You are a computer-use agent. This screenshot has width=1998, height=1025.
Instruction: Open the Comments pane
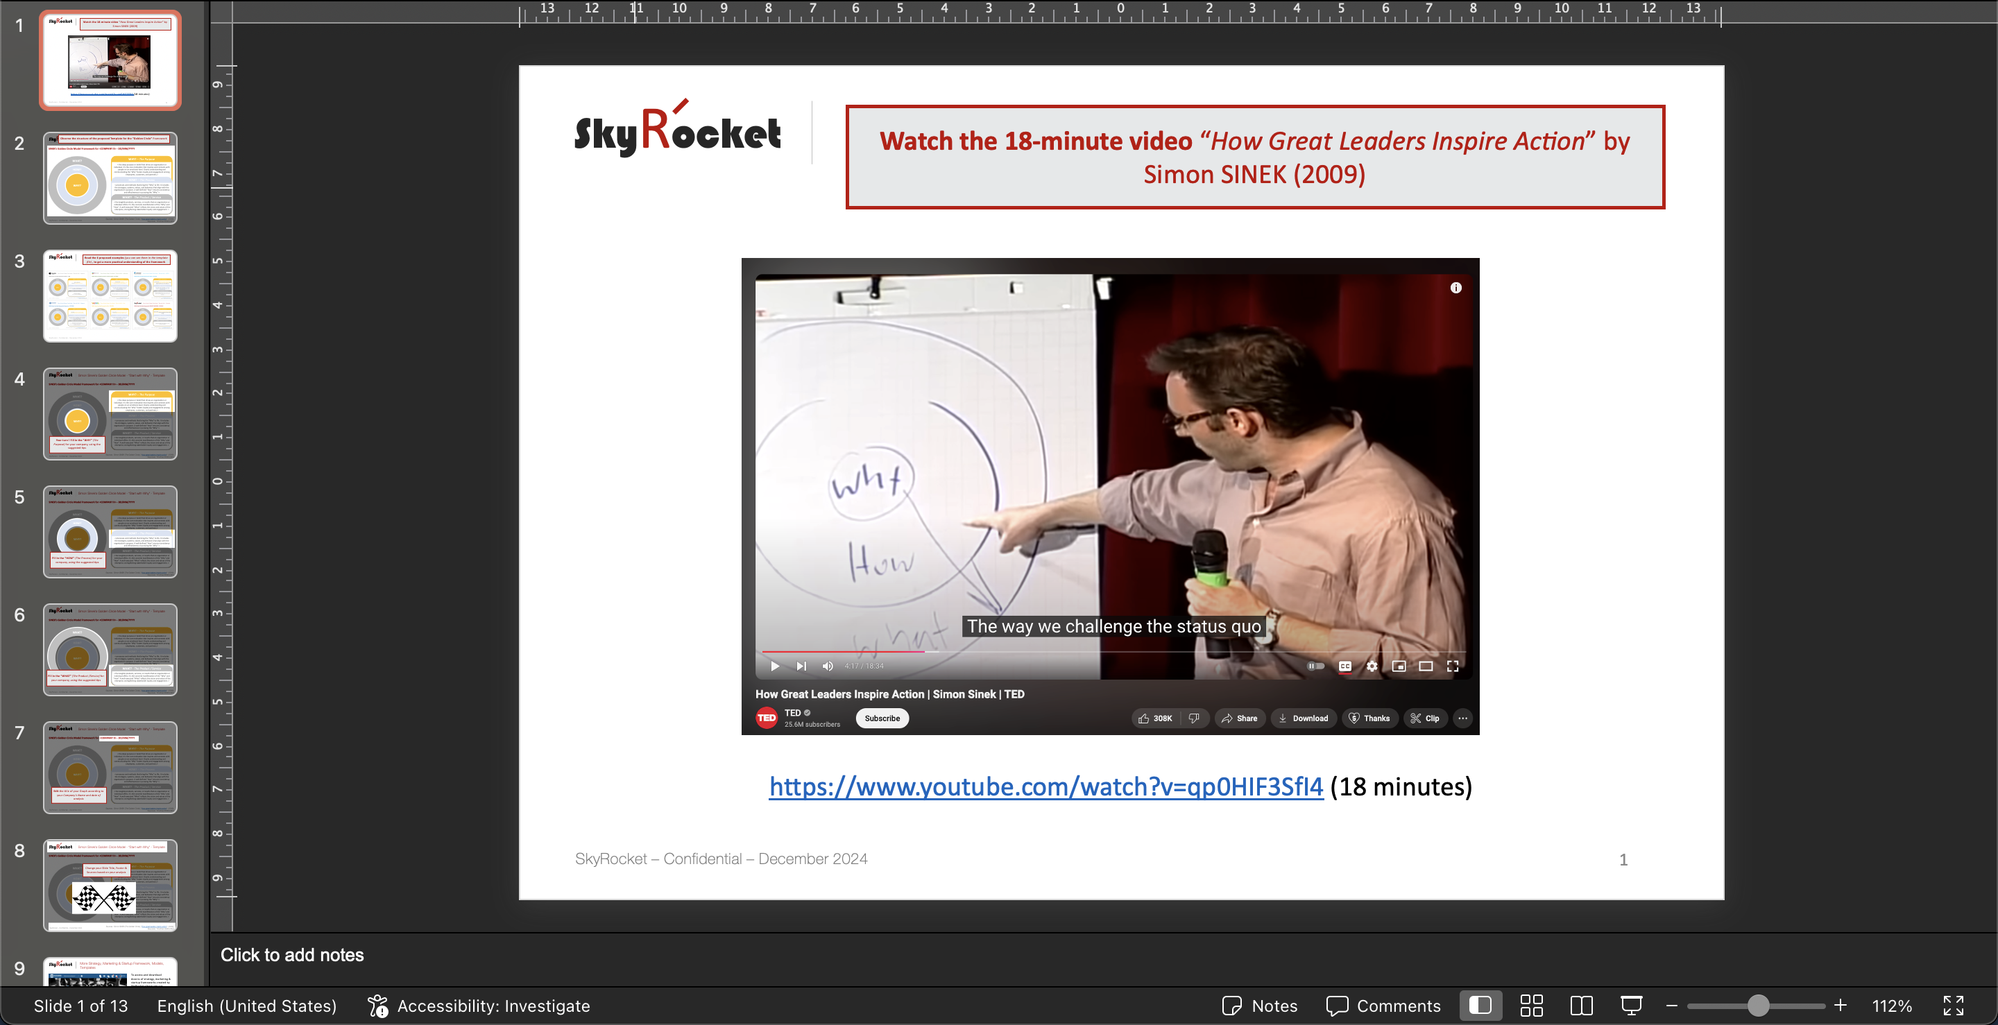click(1383, 1006)
